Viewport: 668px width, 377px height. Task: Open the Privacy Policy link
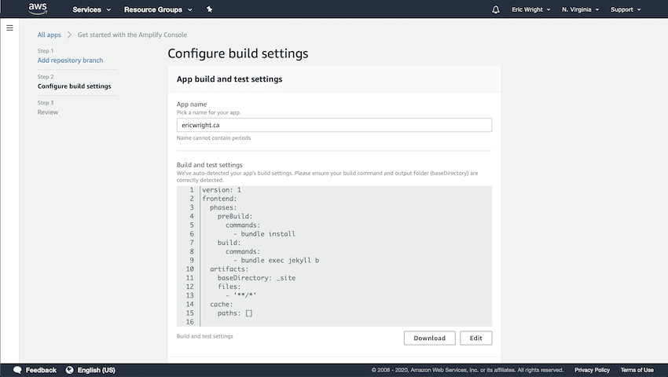(592, 370)
